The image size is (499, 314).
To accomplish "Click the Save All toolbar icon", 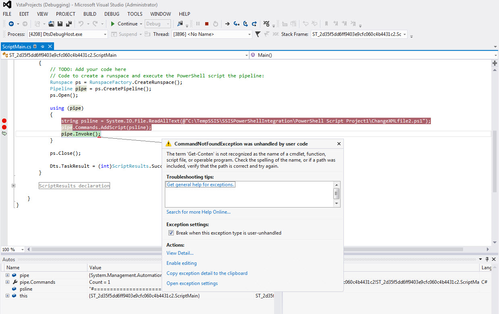I will 69,24.
